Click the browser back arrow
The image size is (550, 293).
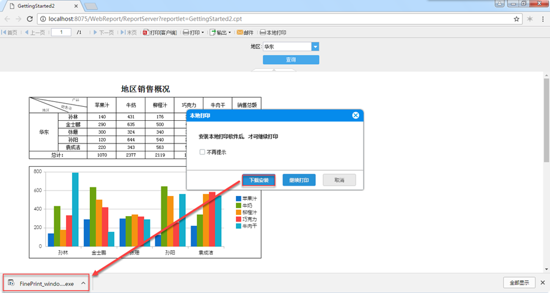(x=7, y=19)
